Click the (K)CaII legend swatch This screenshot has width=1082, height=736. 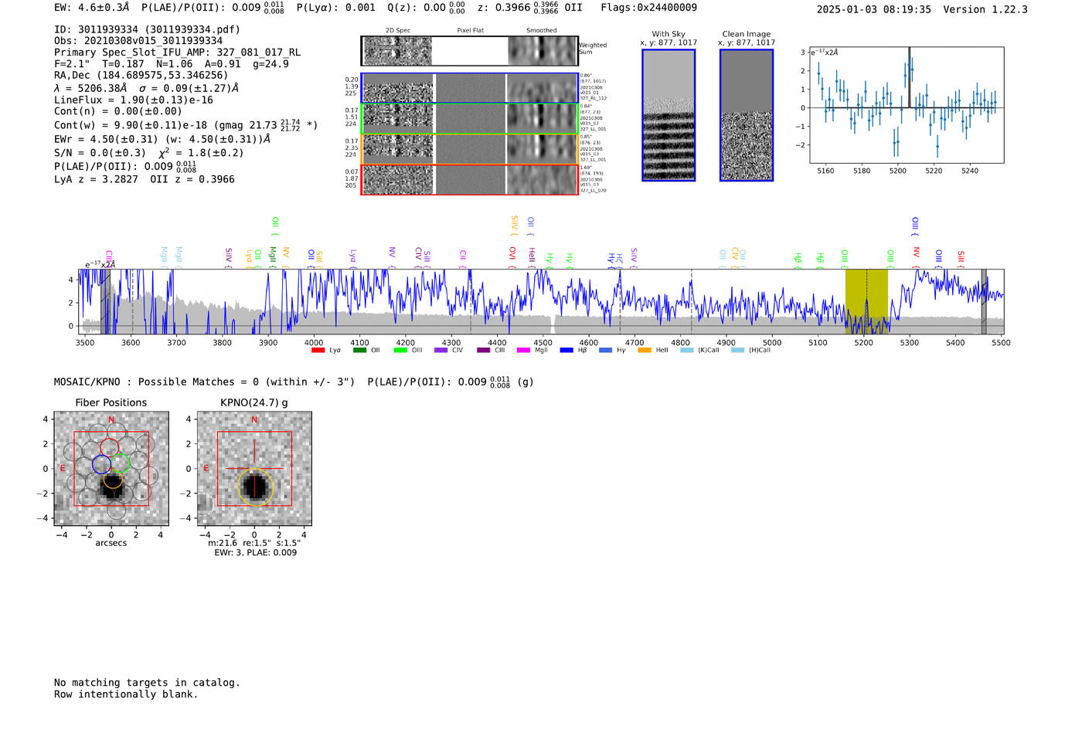686,351
